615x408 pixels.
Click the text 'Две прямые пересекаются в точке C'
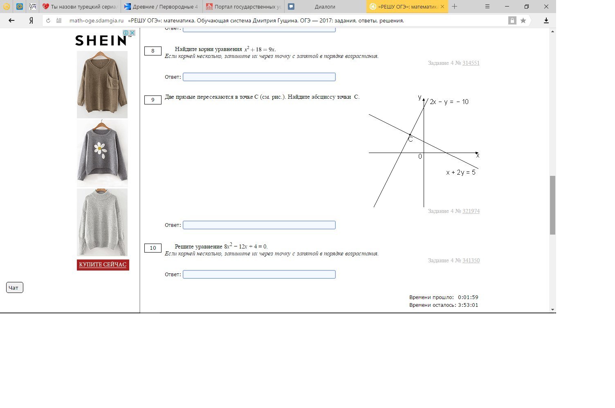211,97
